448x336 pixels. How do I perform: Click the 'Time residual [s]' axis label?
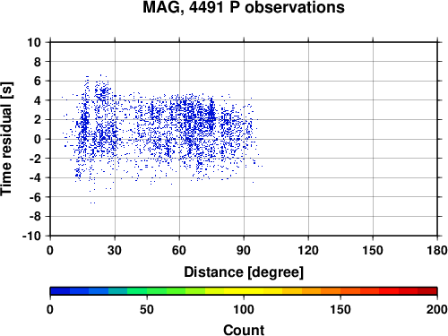coord(6,139)
